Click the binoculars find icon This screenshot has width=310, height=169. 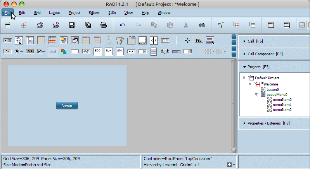point(202,26)
